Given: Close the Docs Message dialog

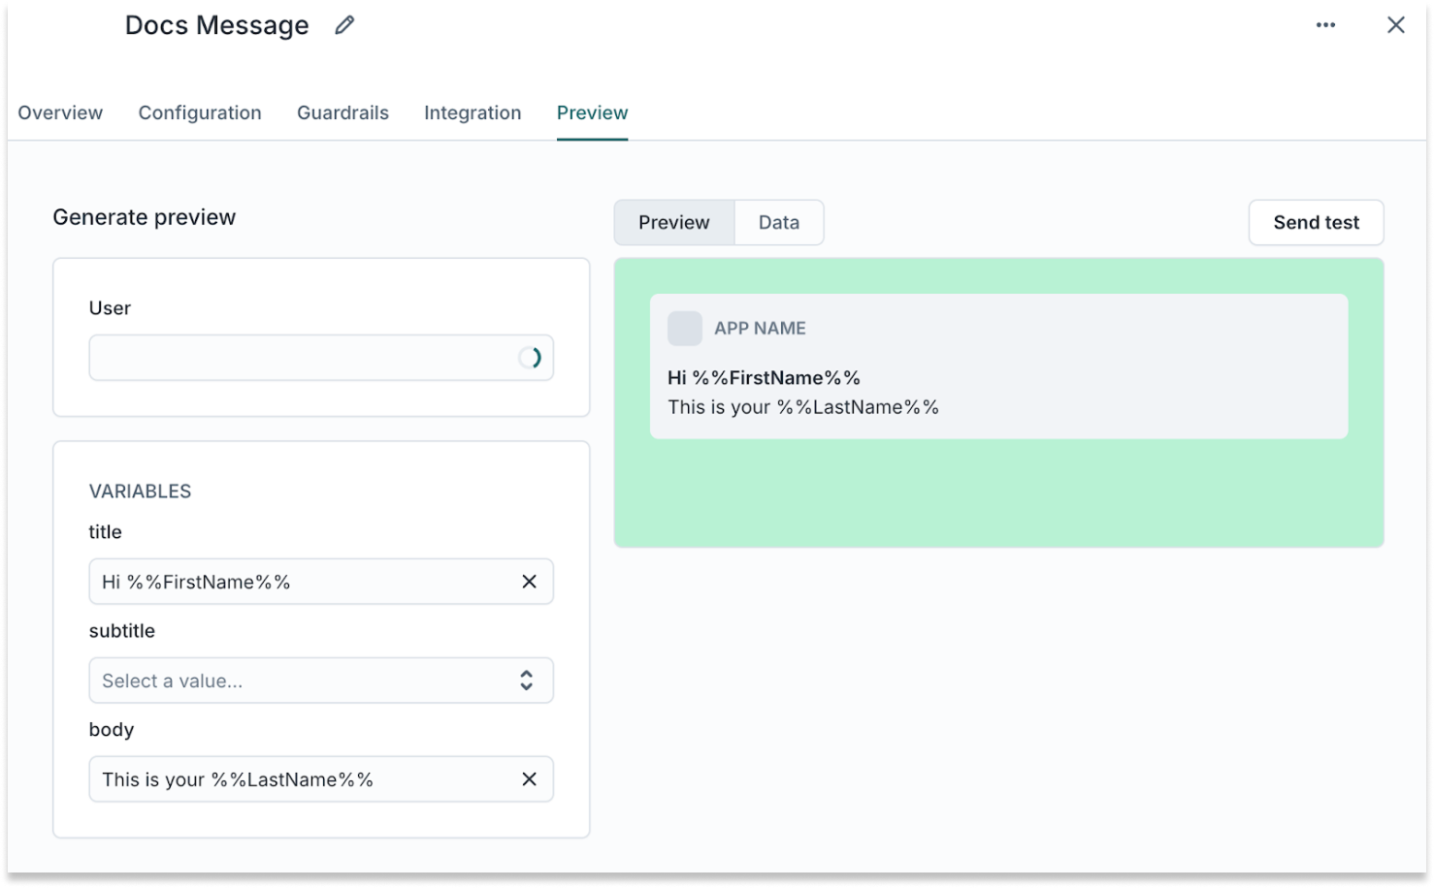Looking at the screenshot, I should click(x=1395, y=25).
